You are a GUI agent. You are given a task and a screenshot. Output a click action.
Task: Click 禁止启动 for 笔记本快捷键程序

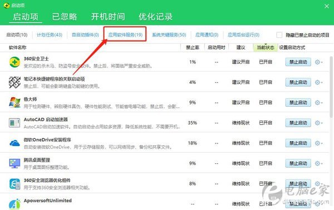pos(298,82)
